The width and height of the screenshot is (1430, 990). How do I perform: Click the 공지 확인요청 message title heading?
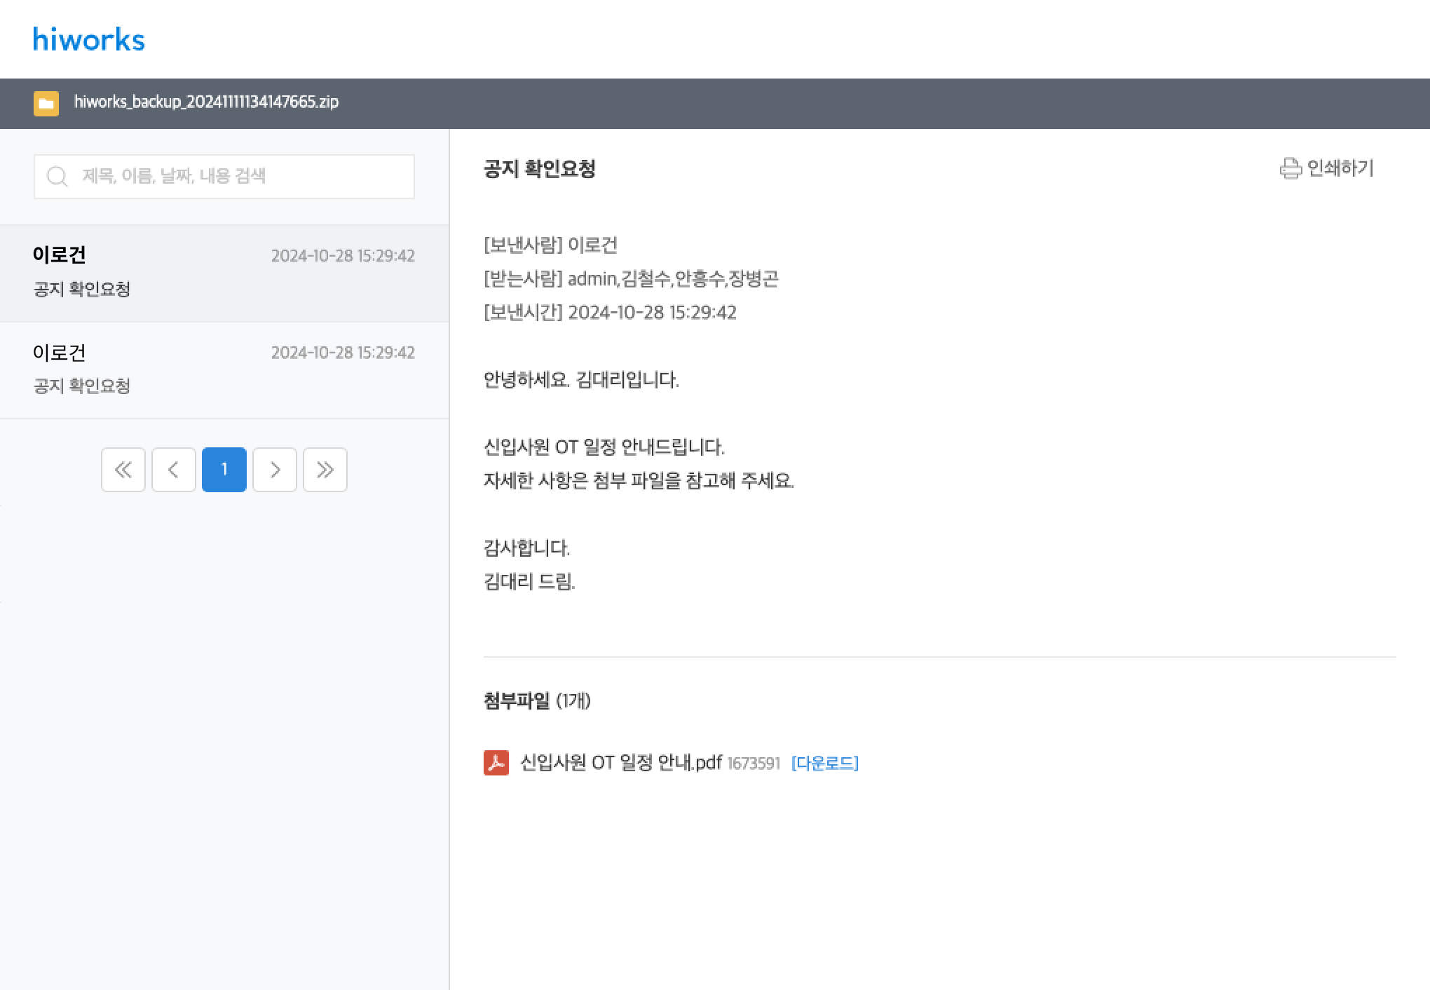coord(539,169)
